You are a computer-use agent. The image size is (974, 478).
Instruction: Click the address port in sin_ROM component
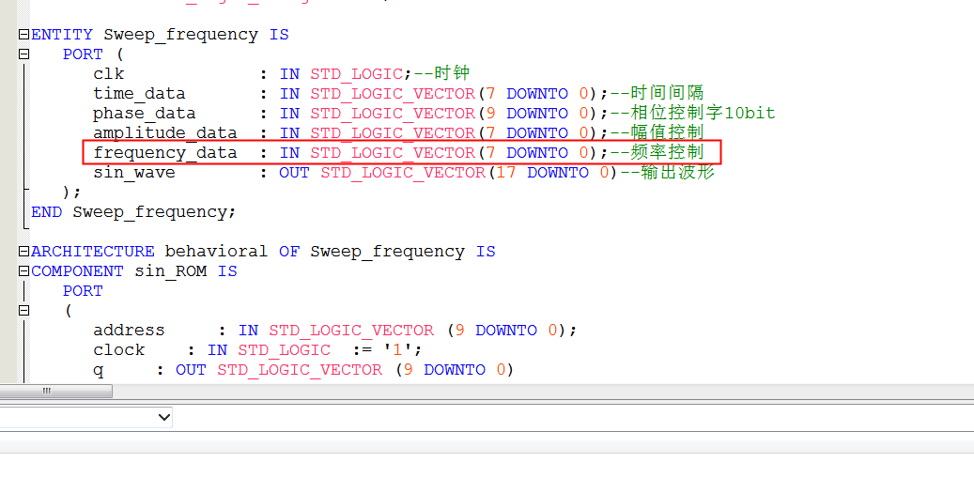point(129,331)
